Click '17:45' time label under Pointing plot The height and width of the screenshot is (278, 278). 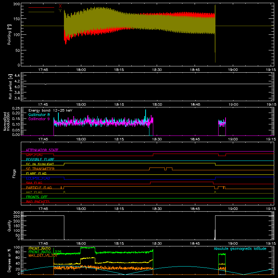pos(43,70)
